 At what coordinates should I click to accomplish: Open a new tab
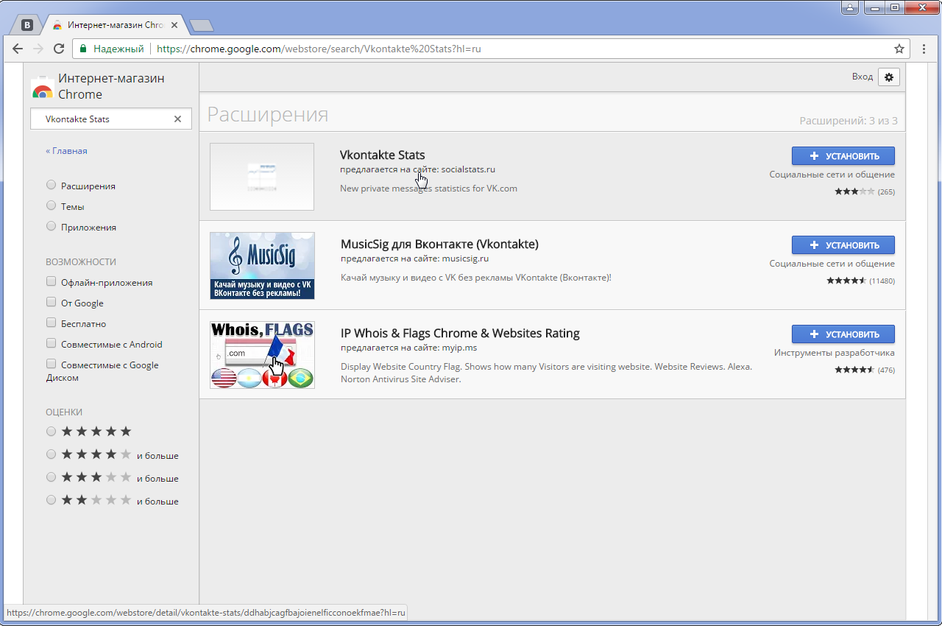pos(201,26)
